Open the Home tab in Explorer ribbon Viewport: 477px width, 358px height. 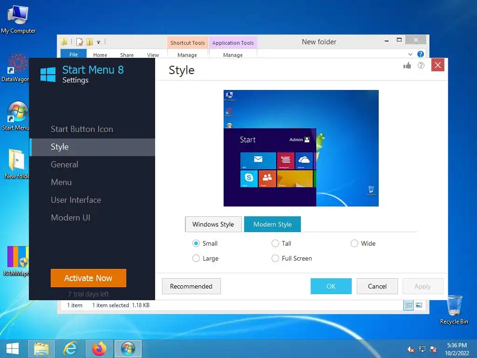100,55
